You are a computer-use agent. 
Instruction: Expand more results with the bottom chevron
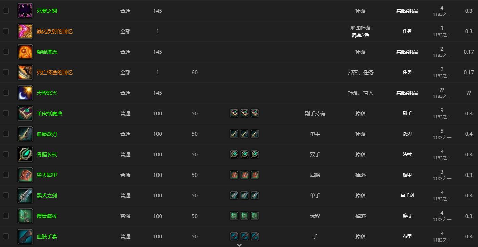click(239, 245)
